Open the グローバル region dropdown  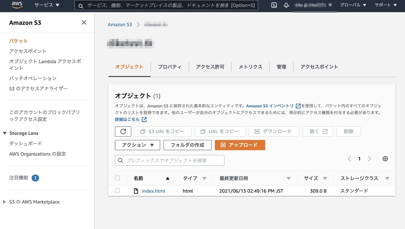click(x=353, y=5)
